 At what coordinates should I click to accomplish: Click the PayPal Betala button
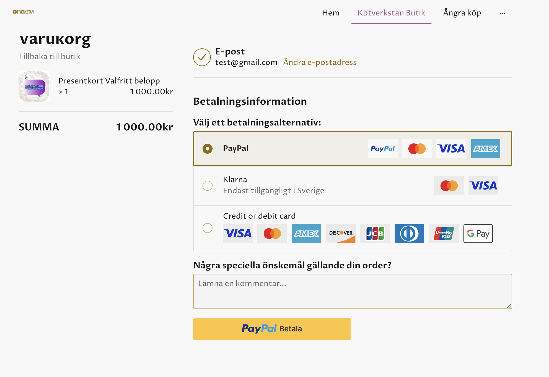point(272,329)
